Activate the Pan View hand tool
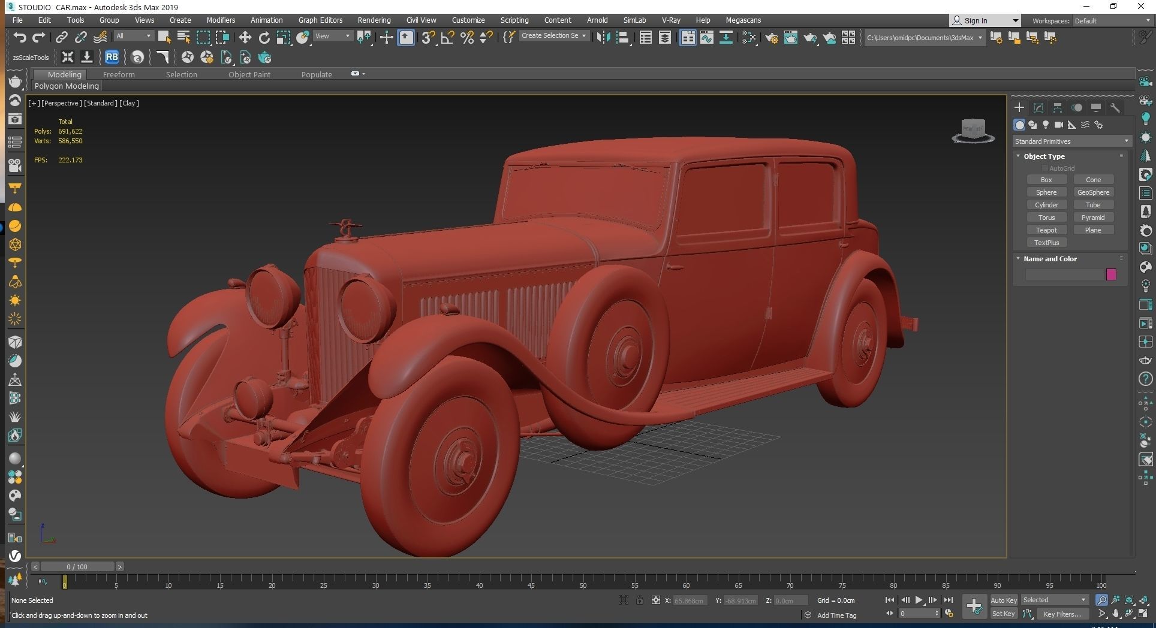 (x=1115, y=614)
